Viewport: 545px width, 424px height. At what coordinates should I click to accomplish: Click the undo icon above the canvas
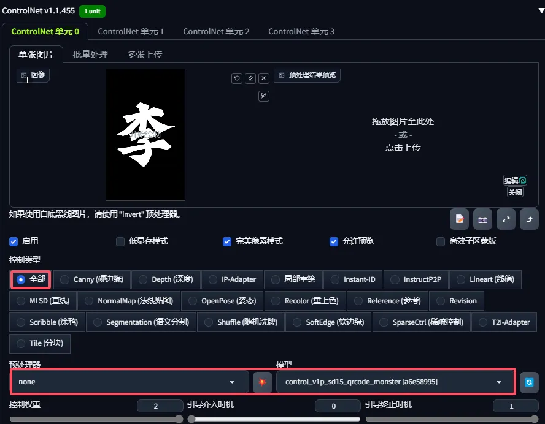point(237,78)
